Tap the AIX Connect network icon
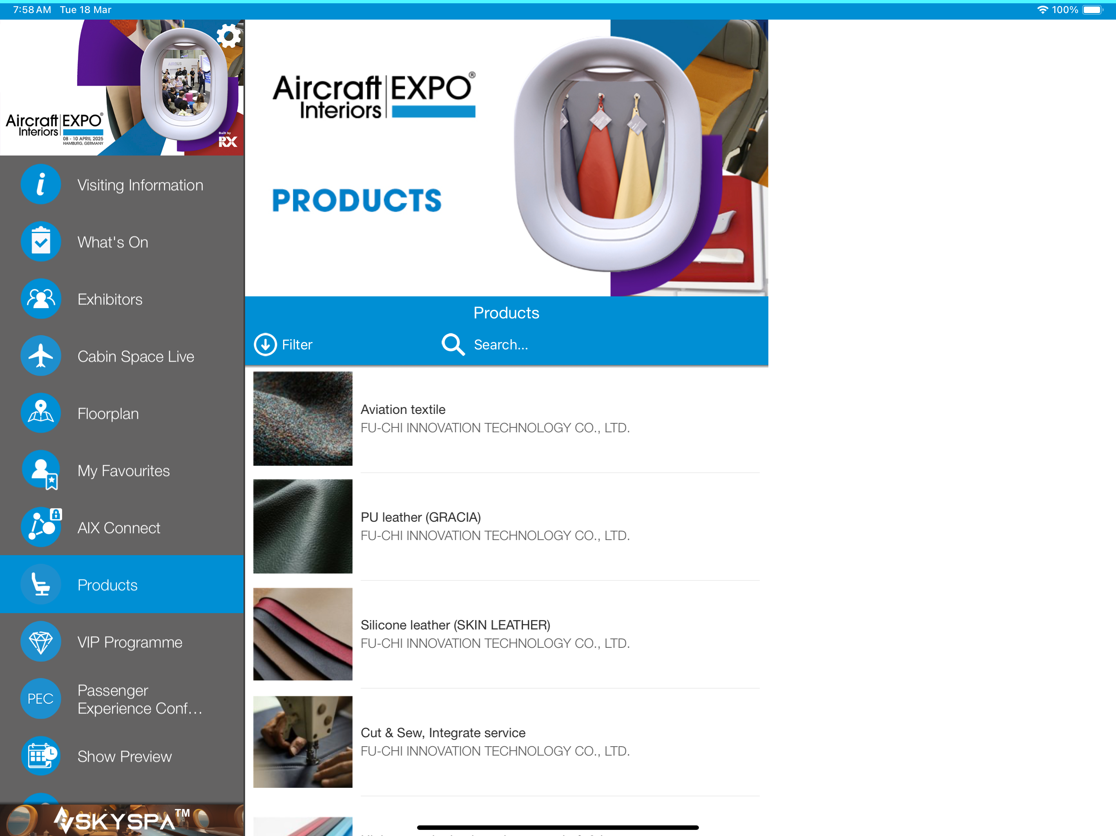Screen dimensions: 1116x836 (x=41, y=527)
